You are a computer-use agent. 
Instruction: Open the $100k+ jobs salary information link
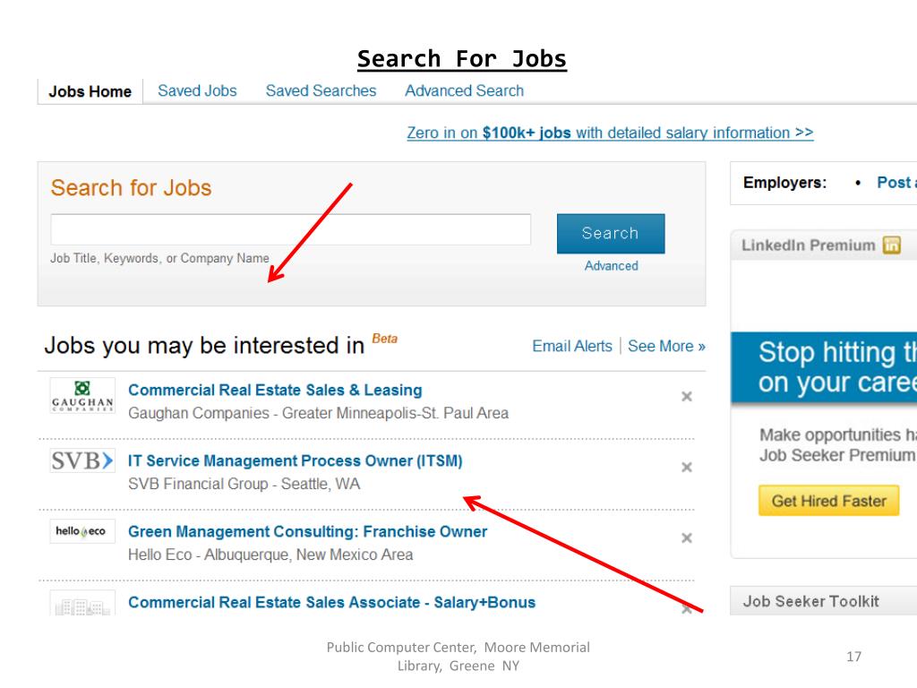pos(610,133)
